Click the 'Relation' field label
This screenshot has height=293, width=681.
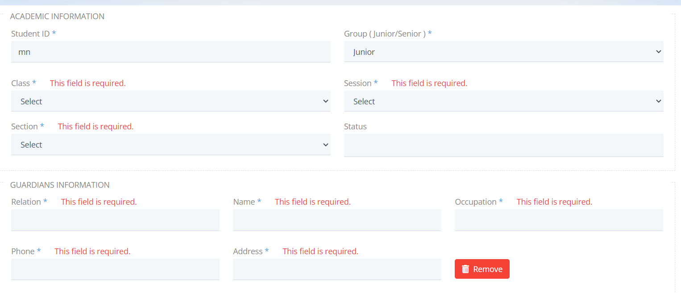[x=26, y=202]
